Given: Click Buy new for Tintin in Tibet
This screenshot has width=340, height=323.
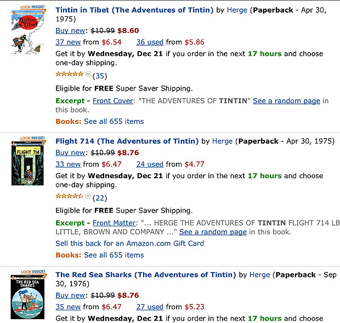Looking at the screenshot, I should pos(70,31).
